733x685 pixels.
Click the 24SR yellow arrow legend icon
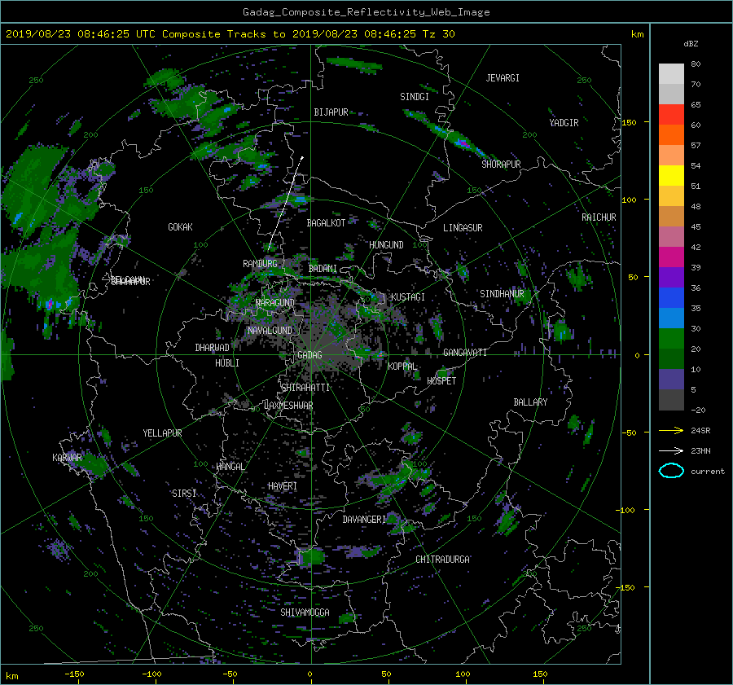coord(671,430)
